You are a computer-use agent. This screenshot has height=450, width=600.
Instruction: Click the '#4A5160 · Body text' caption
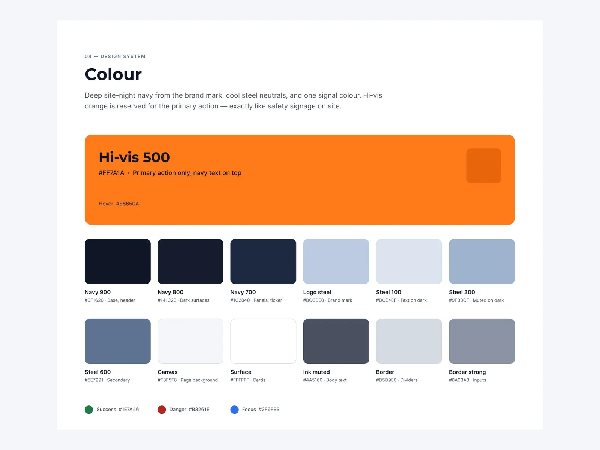tap(325, 380)
